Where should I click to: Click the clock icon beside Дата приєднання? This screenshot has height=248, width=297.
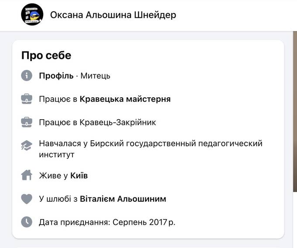pos(27,222)
